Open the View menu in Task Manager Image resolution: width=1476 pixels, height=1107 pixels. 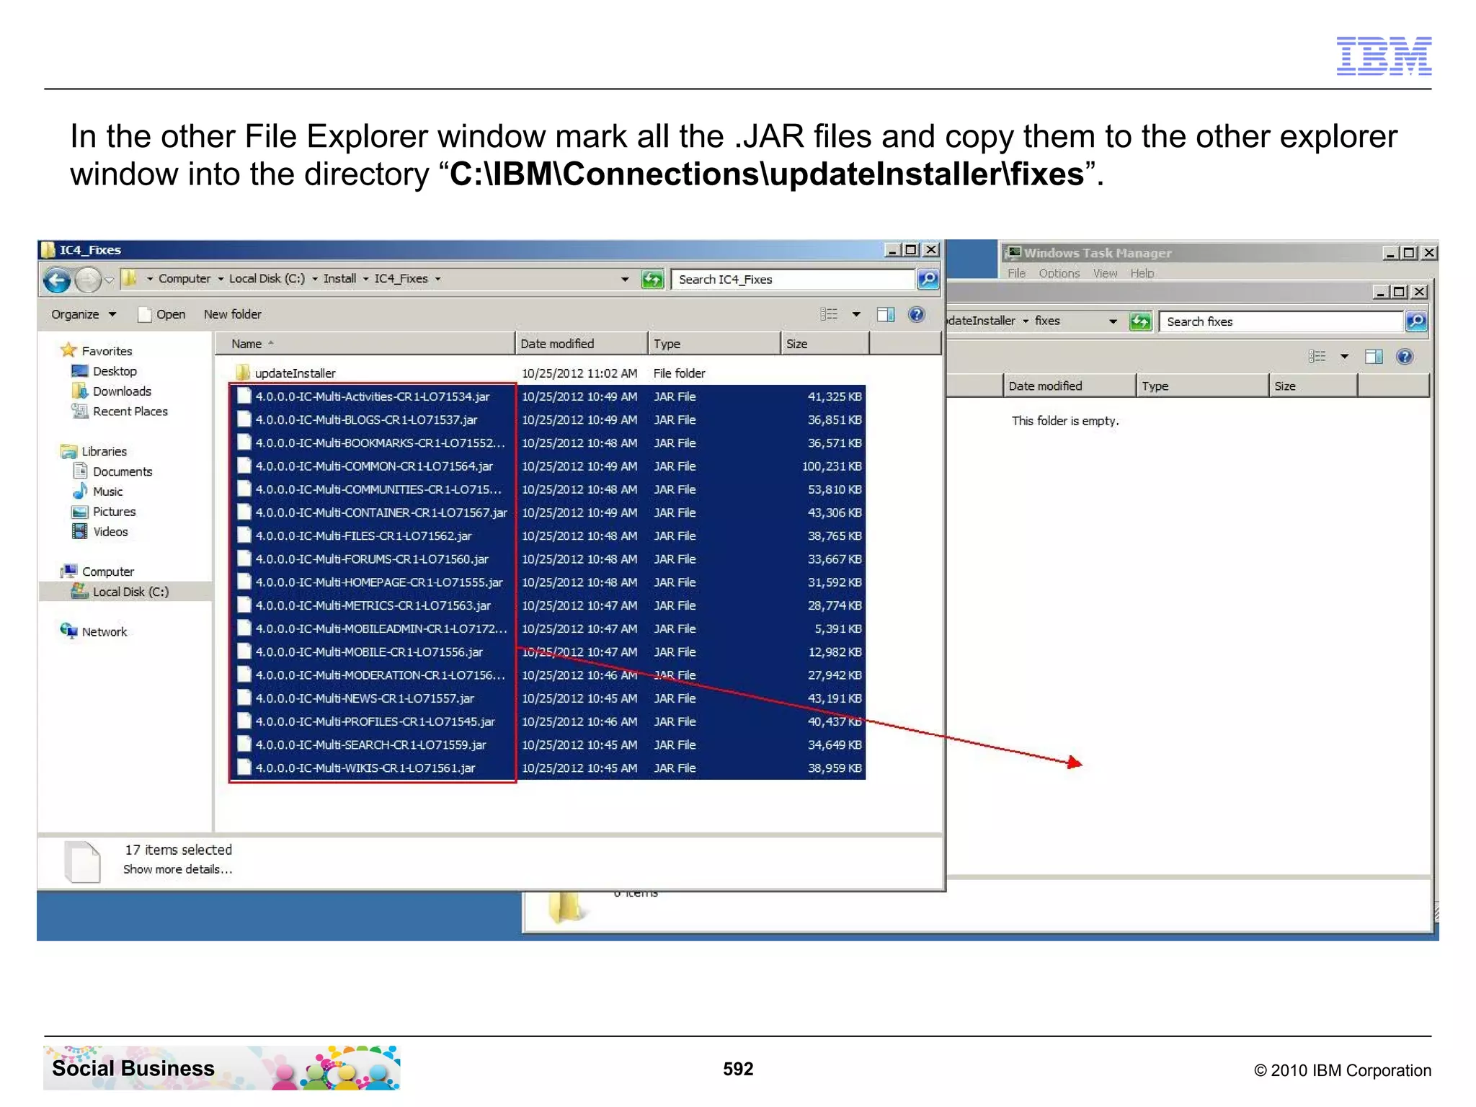[x=1105, y=273]
